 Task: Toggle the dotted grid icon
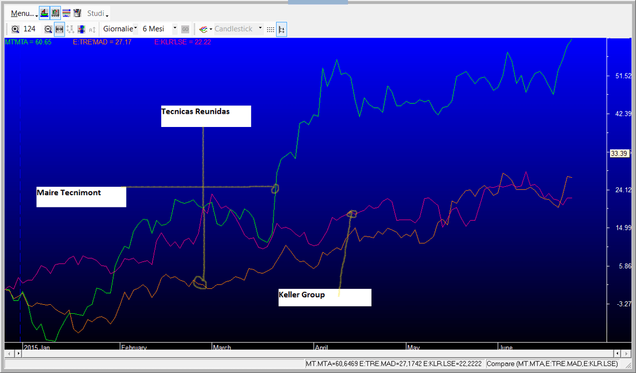pyautogui.click(x=270, y=29)
